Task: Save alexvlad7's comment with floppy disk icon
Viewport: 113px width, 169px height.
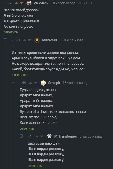Action: pyautogui.click(x=85, y=3)
